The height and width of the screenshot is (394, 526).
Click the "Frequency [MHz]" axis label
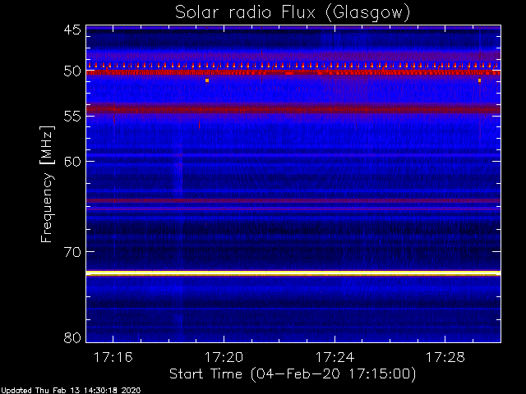[47, 184]
